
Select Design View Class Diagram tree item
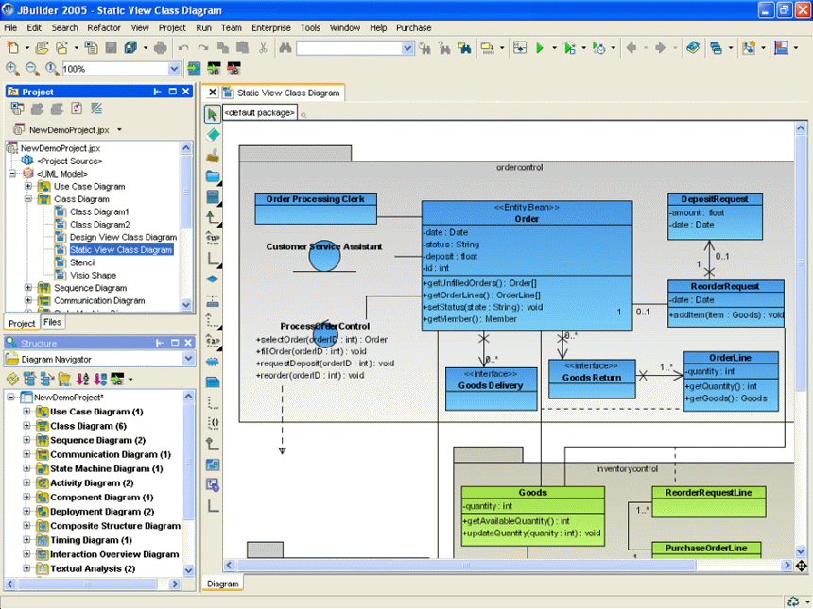pos(124,237)
